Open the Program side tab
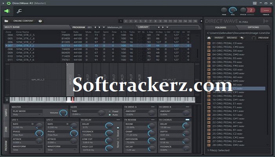Screen dimensions: 275x157 coord(6,146)
